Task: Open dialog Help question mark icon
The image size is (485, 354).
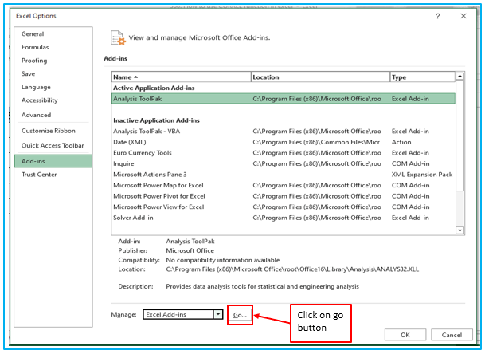Action: [438, 16]
